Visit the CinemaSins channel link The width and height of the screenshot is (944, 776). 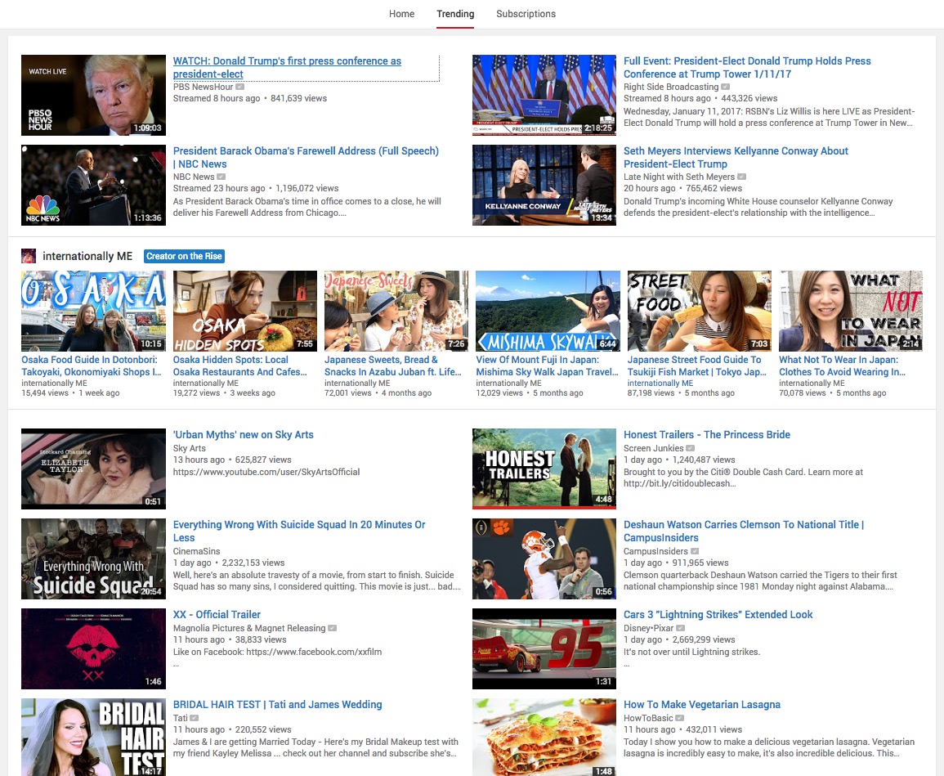(196, 551)
